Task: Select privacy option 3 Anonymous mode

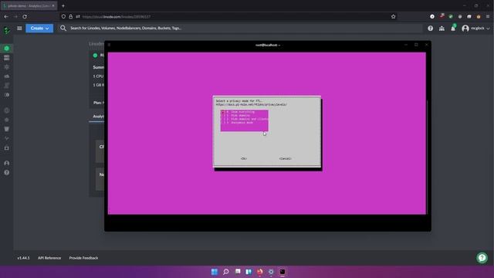Action: coord(245,123)
